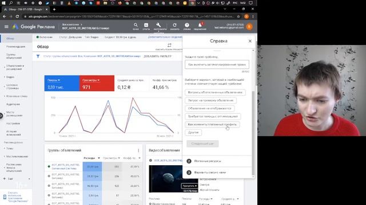
Task: Open Видео in the left sidebar
Action: click(x=10, y=77)
